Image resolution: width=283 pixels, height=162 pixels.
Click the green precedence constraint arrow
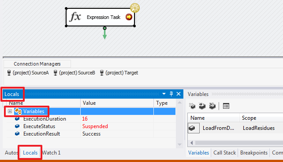click(104, 33)
